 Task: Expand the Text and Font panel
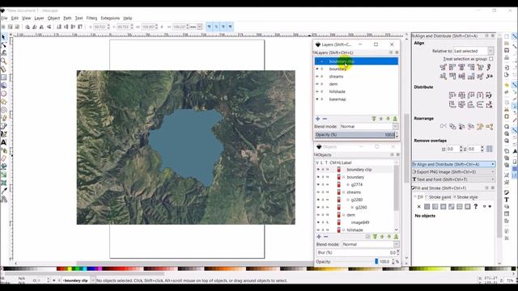[x=453, y=179]
